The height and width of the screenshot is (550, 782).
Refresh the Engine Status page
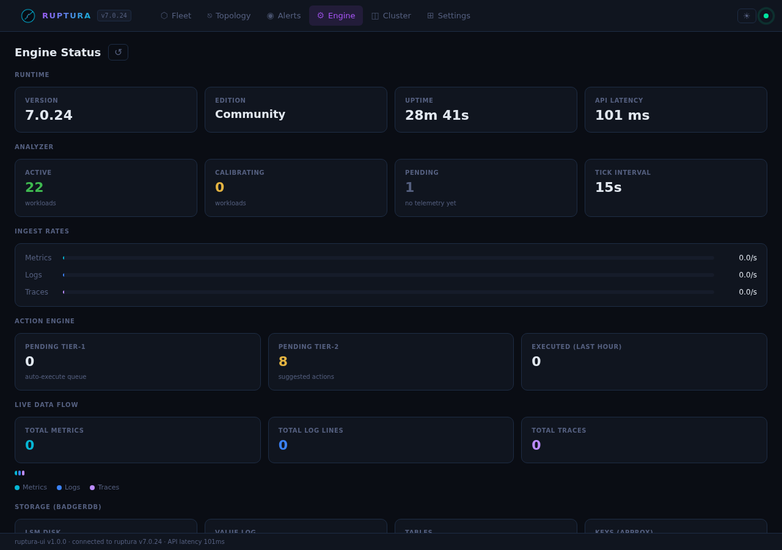pyautogui.click(x=118, y=53)
